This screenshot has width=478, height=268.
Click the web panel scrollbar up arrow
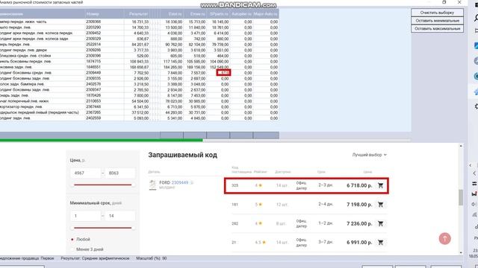tap(461, 146)
